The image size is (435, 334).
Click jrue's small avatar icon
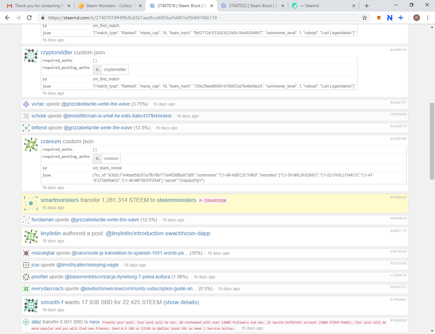click(x=26, y=265)
